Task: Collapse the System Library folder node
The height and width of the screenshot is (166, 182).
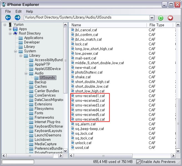Action: 21,56
